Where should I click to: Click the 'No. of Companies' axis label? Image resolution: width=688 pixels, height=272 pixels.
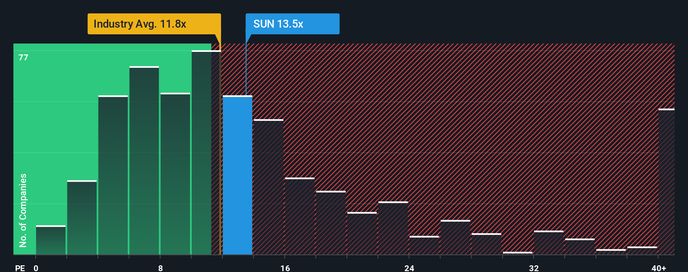click(23, 210)
